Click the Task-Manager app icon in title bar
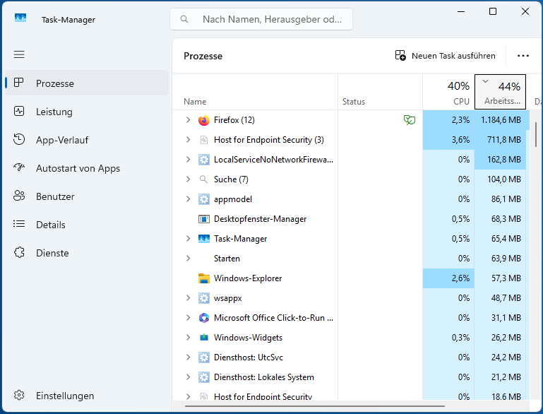This screenshot has width=543, height=414. point(20,18)
